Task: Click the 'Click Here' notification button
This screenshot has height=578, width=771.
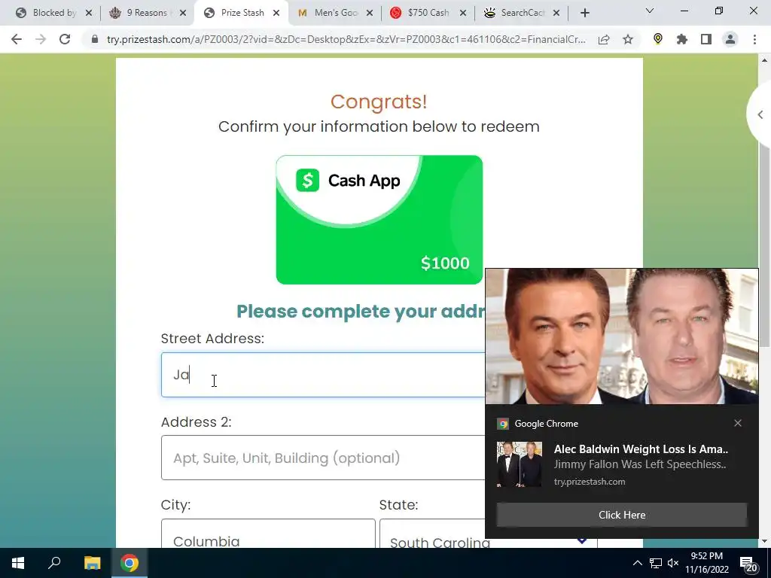Action: click(621, 515)
